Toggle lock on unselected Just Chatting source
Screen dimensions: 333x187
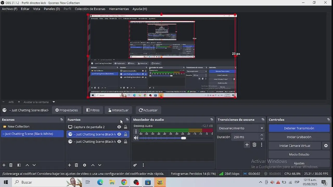(x=125, y=142)
